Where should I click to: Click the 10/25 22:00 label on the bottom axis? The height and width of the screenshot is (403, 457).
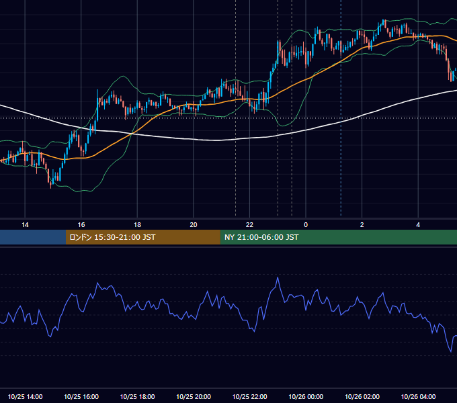tap(250, 396)
